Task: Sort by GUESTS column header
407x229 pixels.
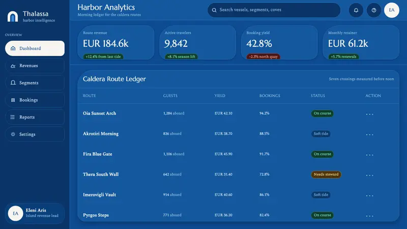Action: click(x=170, y=96)
